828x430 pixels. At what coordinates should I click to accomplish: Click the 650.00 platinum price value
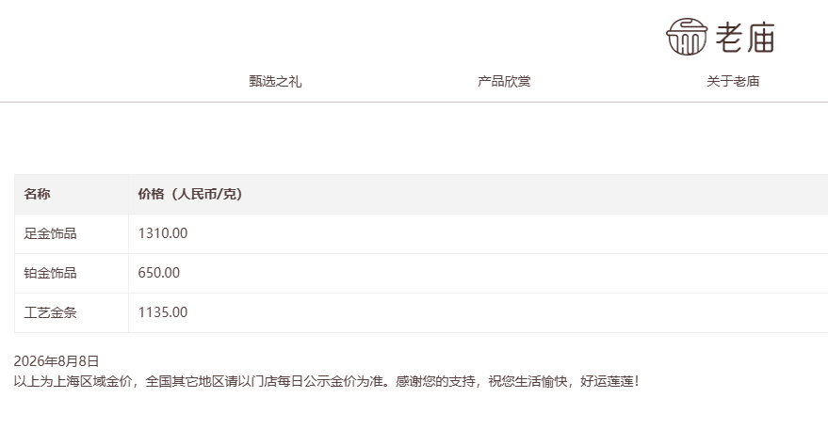(159, 273)
